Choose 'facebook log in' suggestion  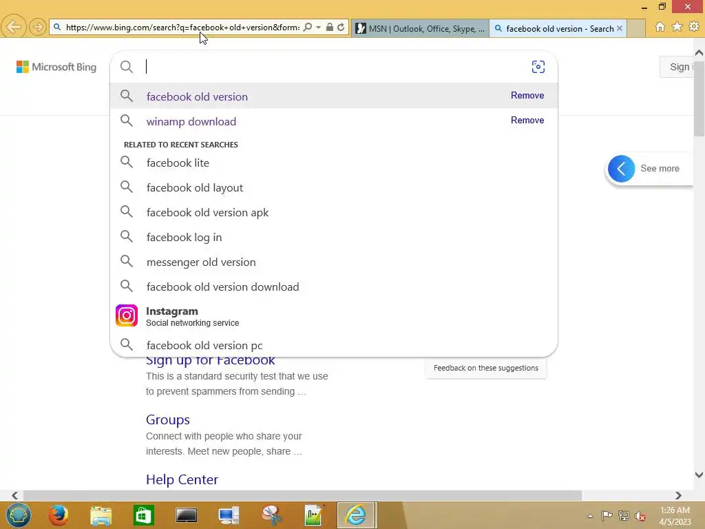(x=334, y=237)
